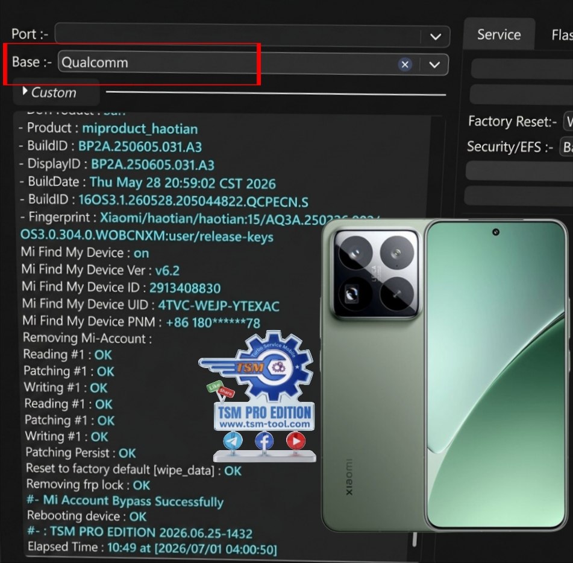Select log line "Rebooting device : OK"
573x563 pixels.
(x=87, y=516)
